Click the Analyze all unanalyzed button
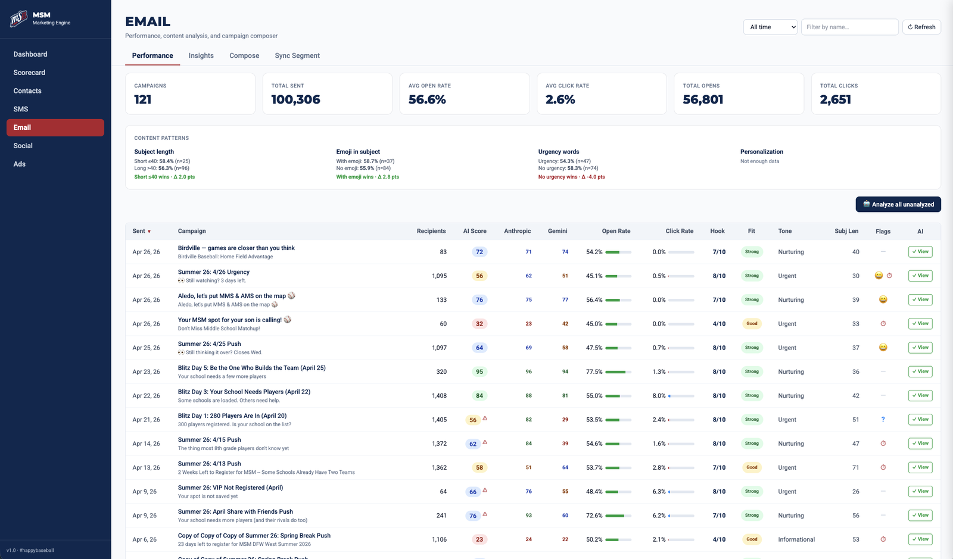The image size is (953, 559). click(x=898, y=204)
